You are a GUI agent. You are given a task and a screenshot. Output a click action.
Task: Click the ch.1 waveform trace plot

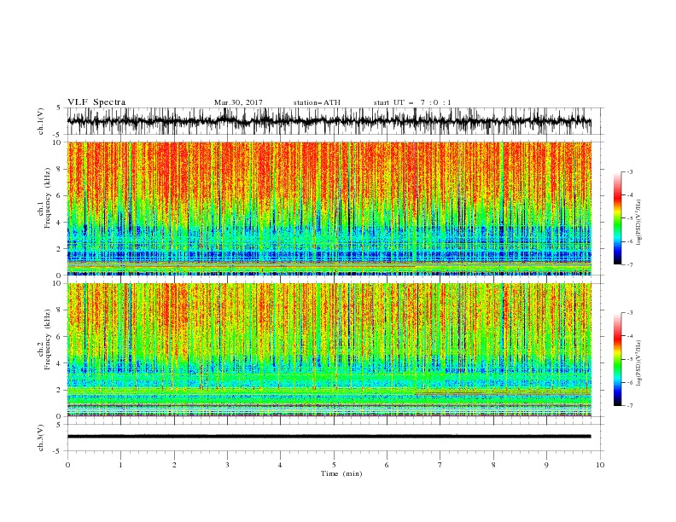329,121
